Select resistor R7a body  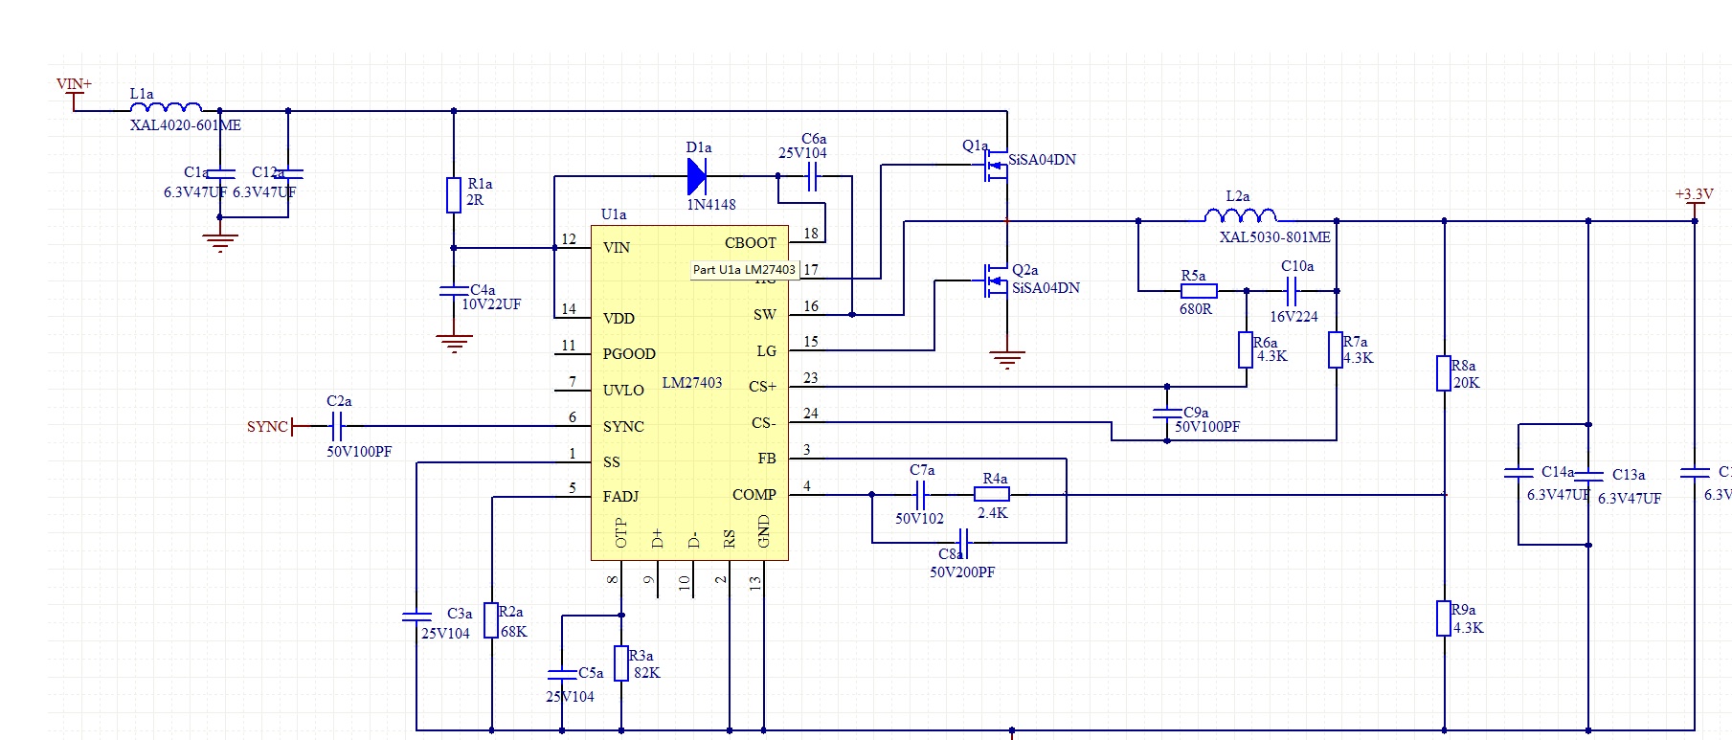coord(1336,349)
